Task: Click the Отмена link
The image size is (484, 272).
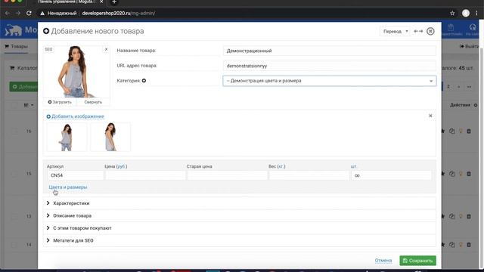Action: 383,261
